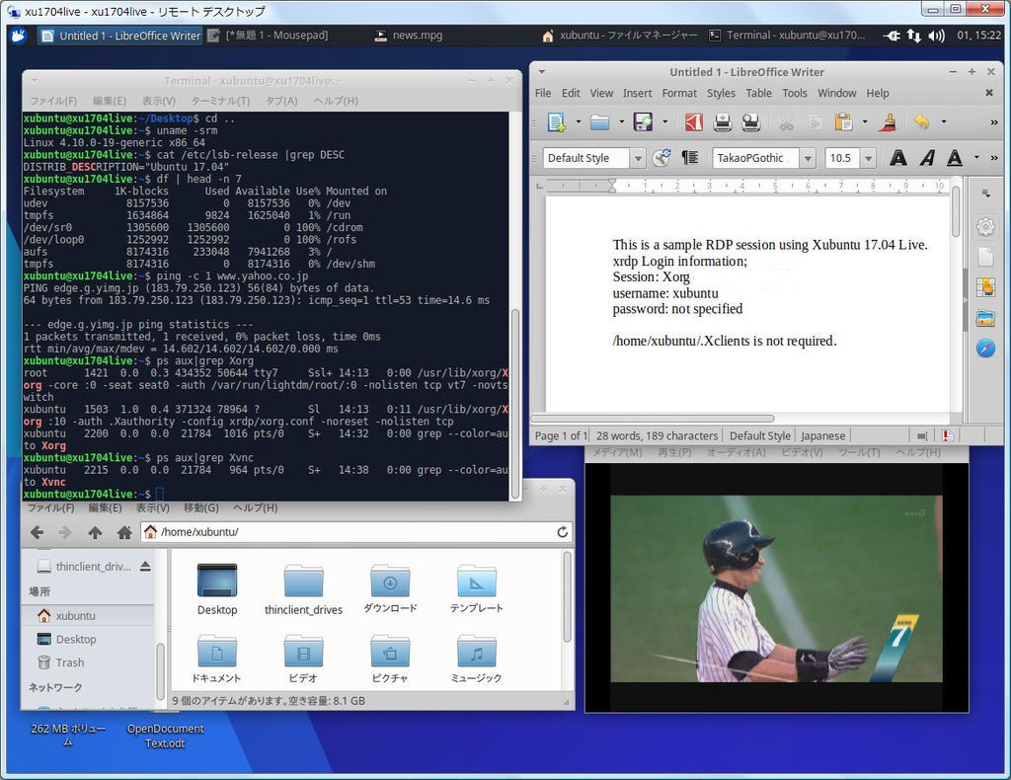Viewport: 1011px width, 780px height.
Task: Open the Whisker applications menu
Action: [x=18, y=36]
